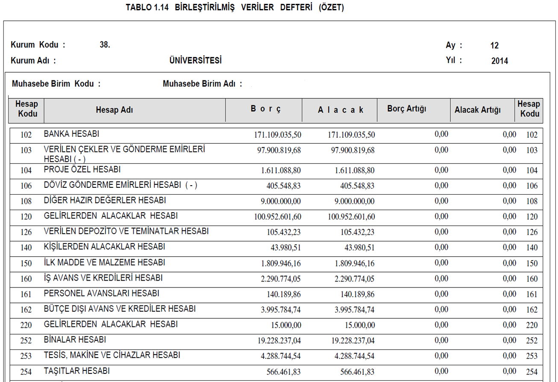Click Borç amount 15.000,00 in row 220
Viewport: 558px width, 382px height.
[x=286, y=325]
